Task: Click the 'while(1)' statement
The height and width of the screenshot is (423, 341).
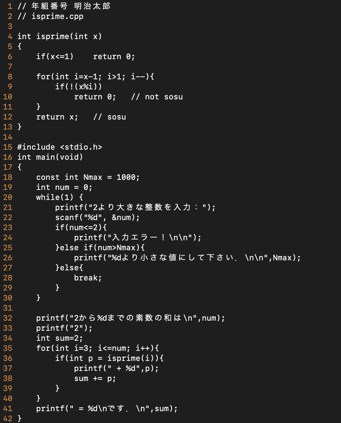Action: [55, 197]
